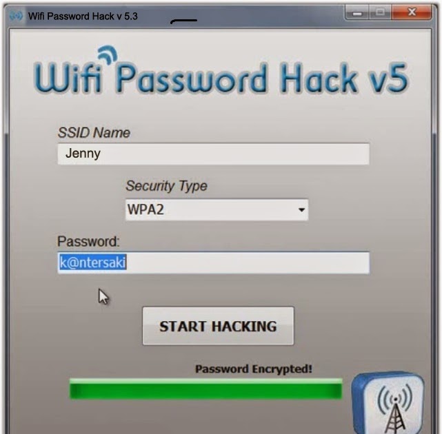Click the Wifi Password Hack v5 logo
This screenshot has width=442, height=434.
click(x=221, y=73)
